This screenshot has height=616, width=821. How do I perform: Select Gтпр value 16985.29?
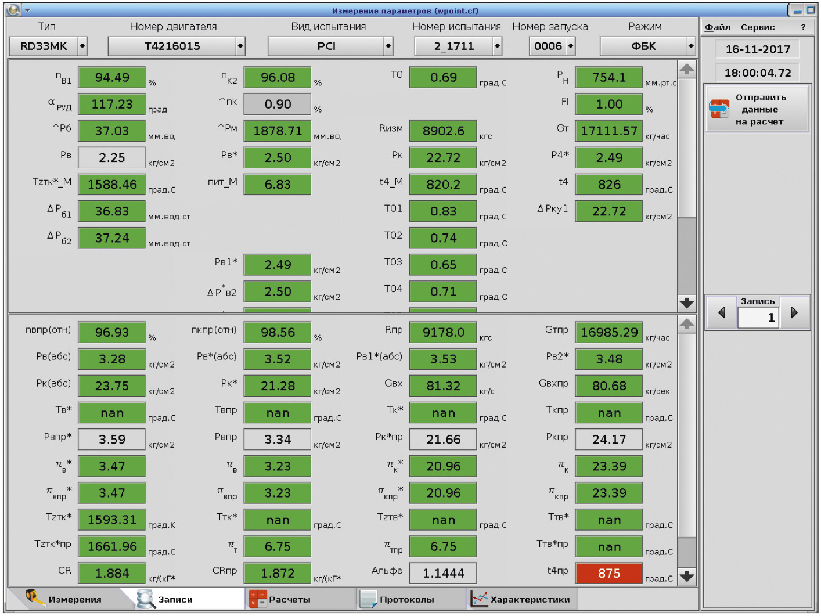tap(609, 333)
